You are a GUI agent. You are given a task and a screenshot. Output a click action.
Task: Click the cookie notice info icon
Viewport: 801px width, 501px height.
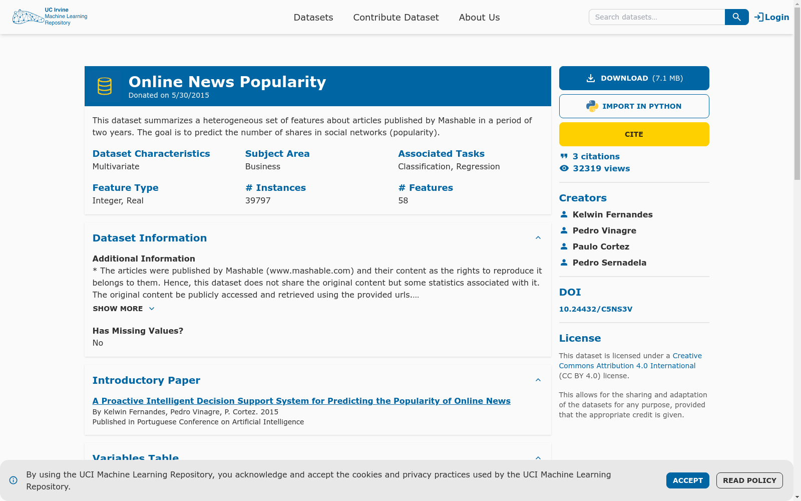[x=14, y=480]
